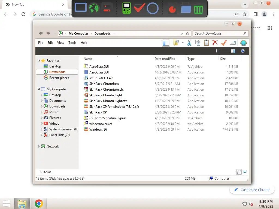Click the blue circle dock icon
This screenshot has height=209, width=279.
click(153, 8)
